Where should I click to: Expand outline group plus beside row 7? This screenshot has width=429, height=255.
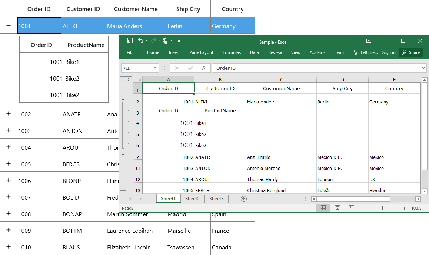[123, 155]
